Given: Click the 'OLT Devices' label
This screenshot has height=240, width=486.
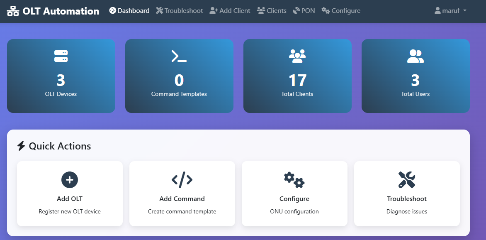Looking at the screenshot, I should (x=61, y=94).
